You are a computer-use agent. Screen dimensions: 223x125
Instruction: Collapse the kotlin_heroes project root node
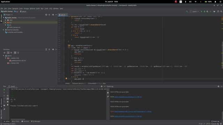[3, 18]
